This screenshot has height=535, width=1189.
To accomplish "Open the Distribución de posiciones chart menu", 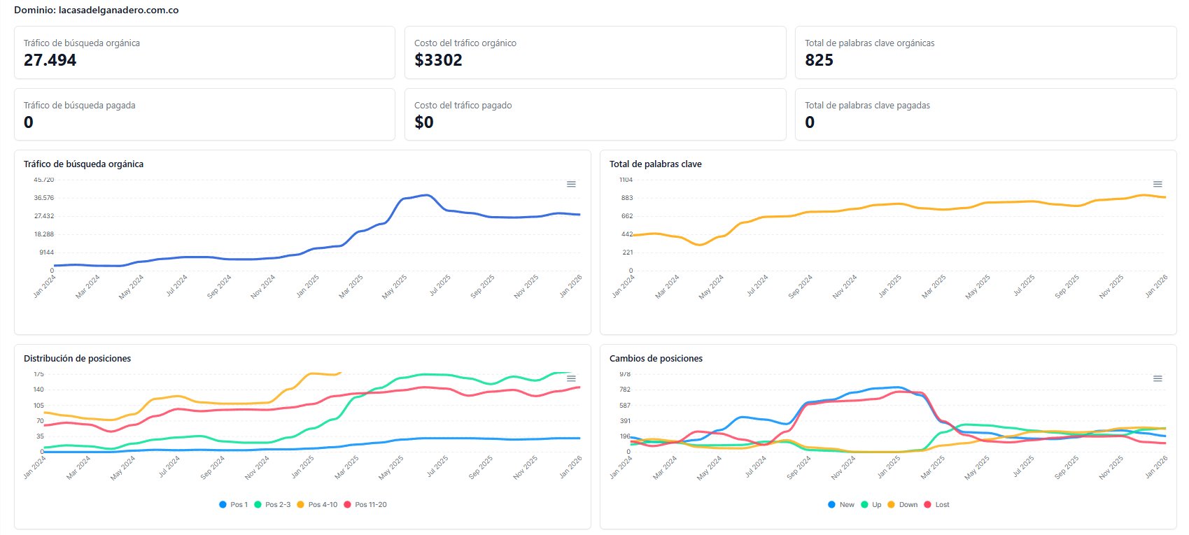I will click(571, 378).
